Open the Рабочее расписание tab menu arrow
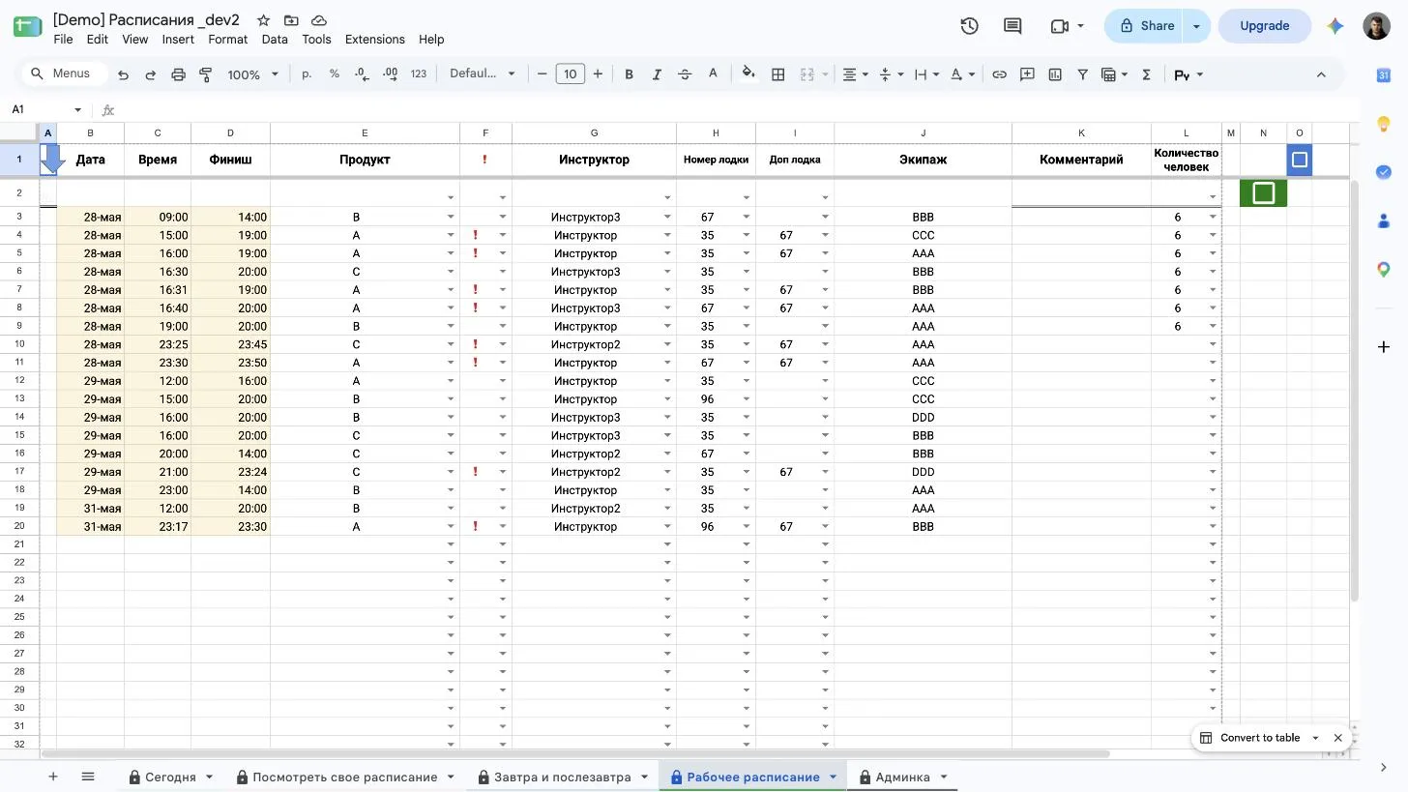This screenshot has width=1408, height=792. [x=833, y=777]
